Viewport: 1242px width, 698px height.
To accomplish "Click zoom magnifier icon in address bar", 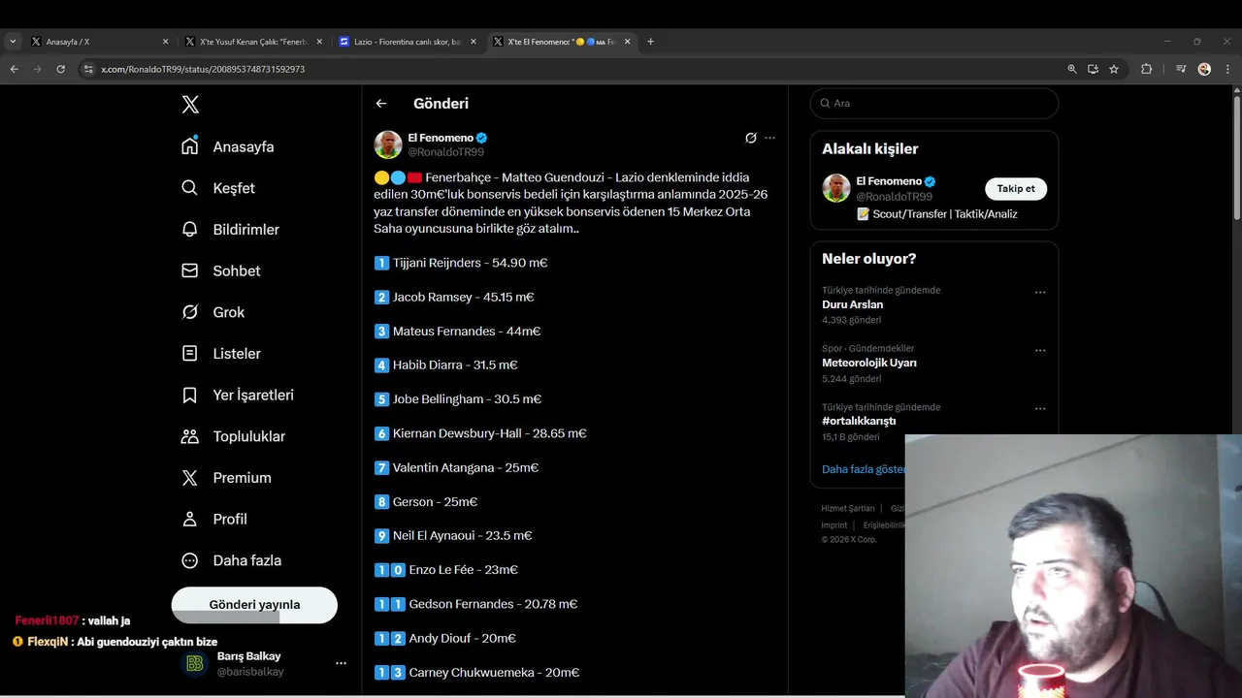I will 1072,69.
